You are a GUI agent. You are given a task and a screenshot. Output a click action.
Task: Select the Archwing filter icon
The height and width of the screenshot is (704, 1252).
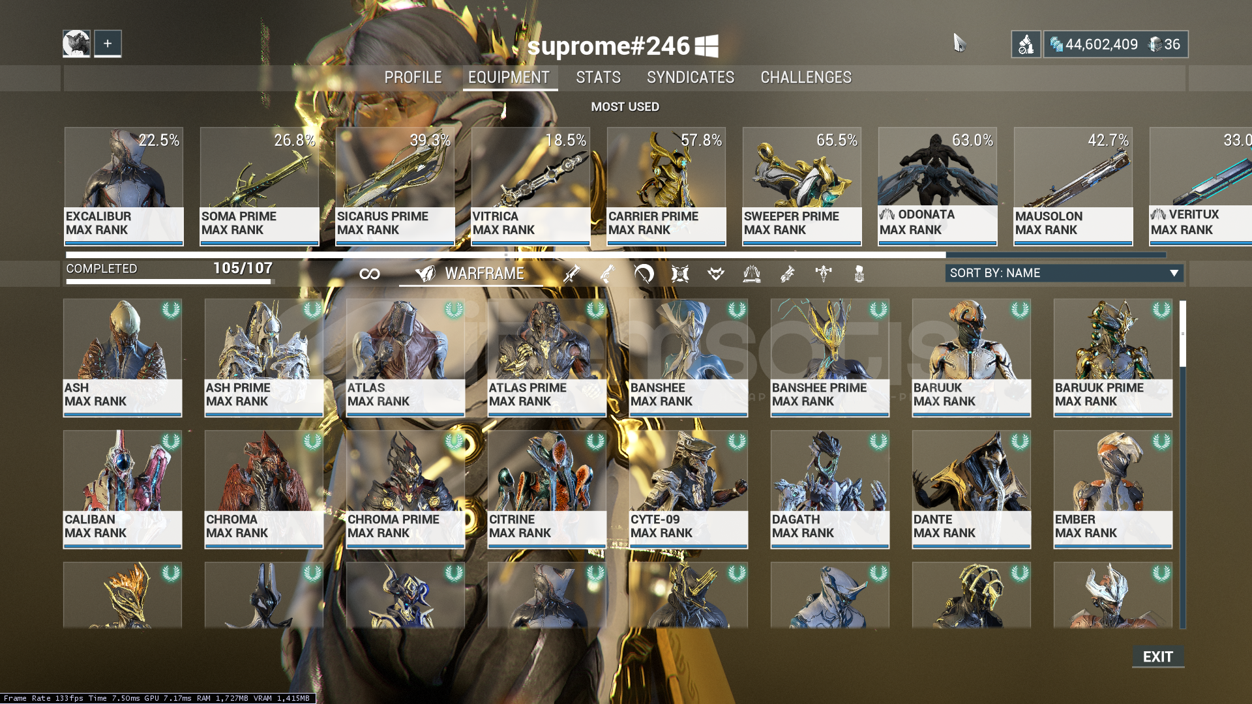(752, 274)
